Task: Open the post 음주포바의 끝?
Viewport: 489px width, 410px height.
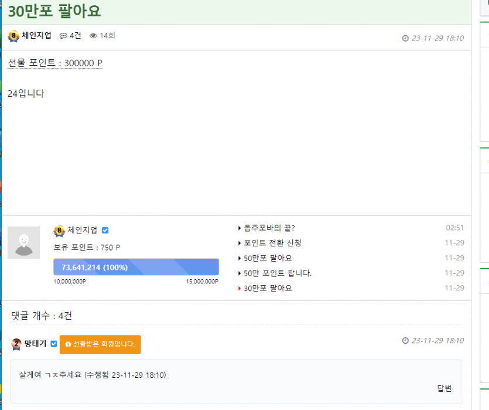Action: pyautogui.click(x=269, y=228)
